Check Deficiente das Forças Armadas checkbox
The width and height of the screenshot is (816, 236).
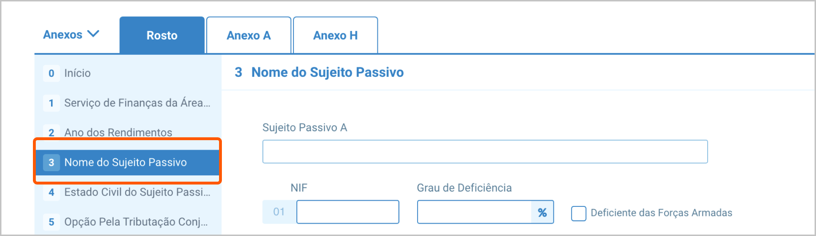pyautogui.click(x=578, y=213)
